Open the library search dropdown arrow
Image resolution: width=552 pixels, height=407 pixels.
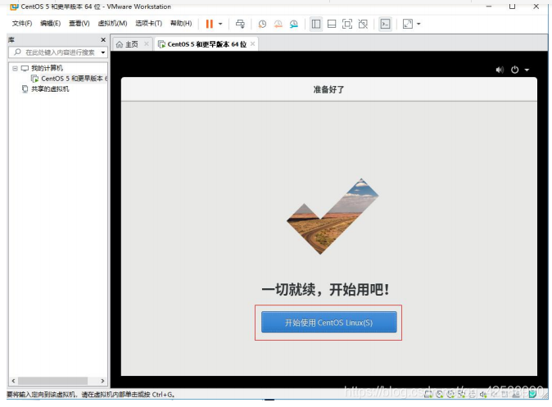tap(103, 52)
